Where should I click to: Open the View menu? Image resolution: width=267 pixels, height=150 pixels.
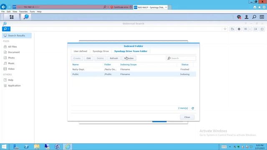pyautogui.click(x=15, y=12)
